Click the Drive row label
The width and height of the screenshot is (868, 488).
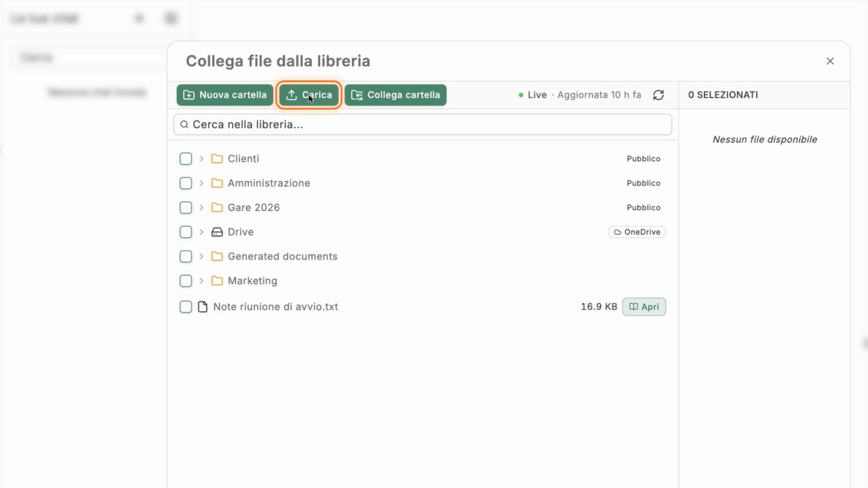(x=241, y=232)
